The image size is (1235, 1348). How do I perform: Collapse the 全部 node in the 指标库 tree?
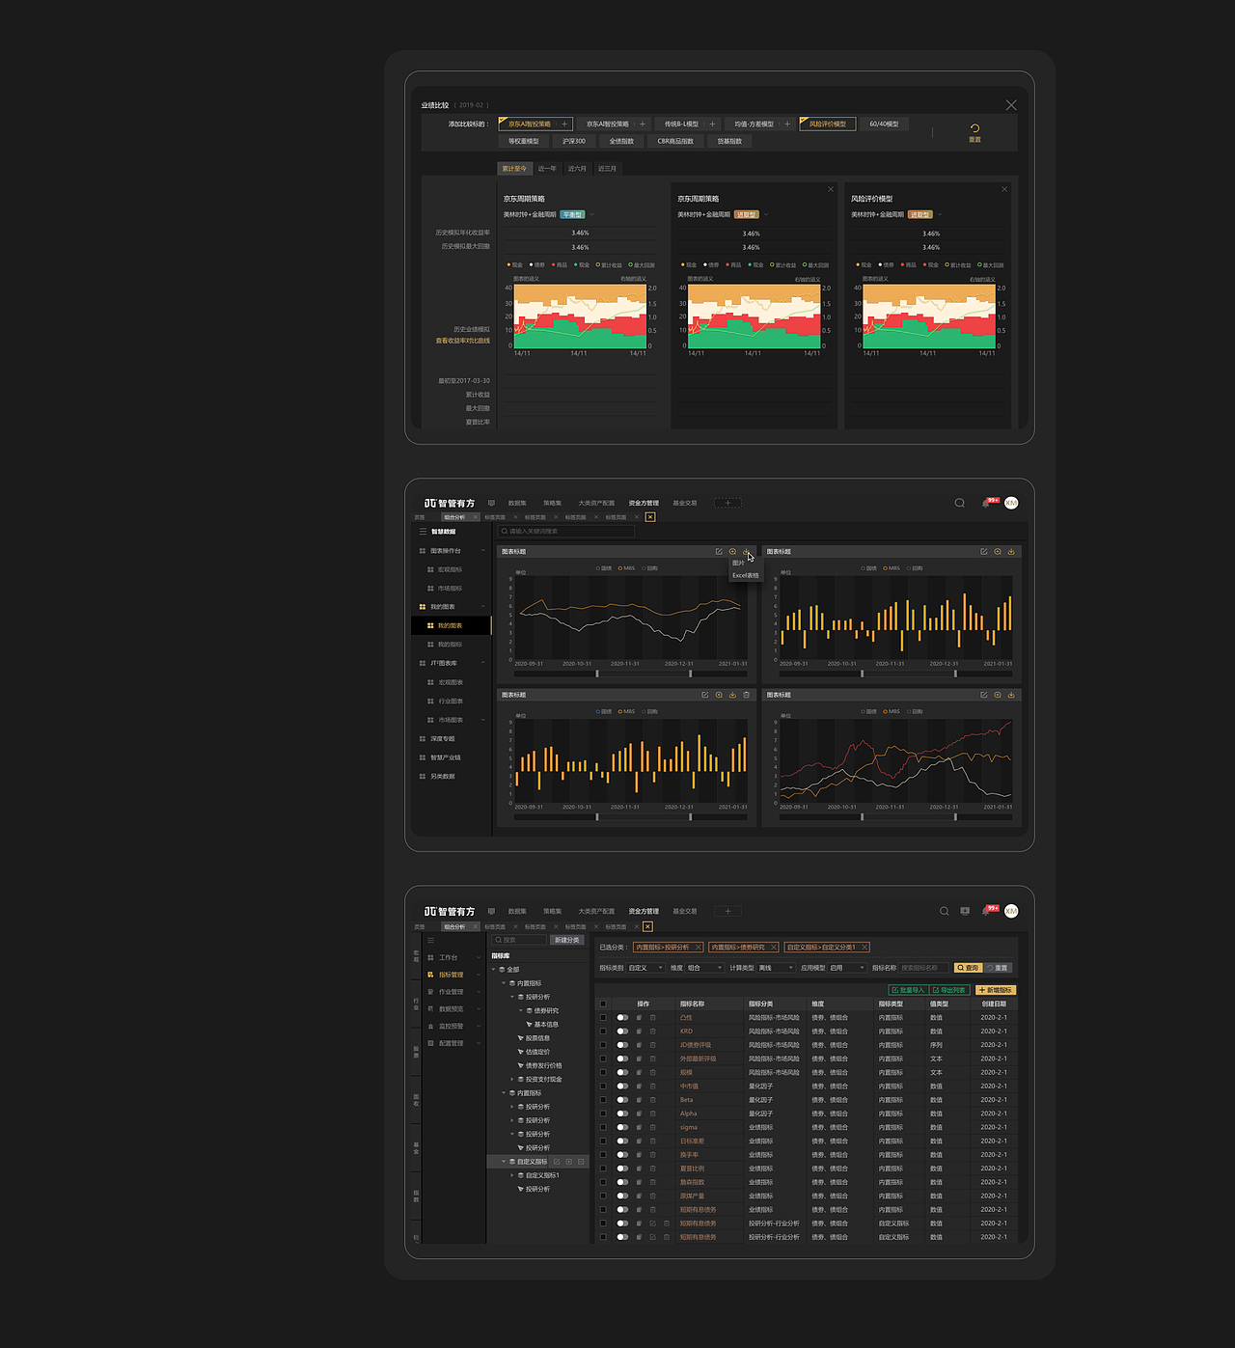pos(494,970)
